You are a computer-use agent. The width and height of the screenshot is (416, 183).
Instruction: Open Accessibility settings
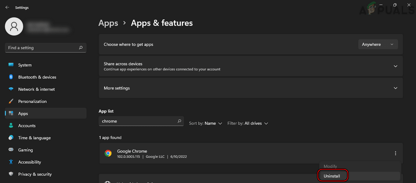pos(29,162)
